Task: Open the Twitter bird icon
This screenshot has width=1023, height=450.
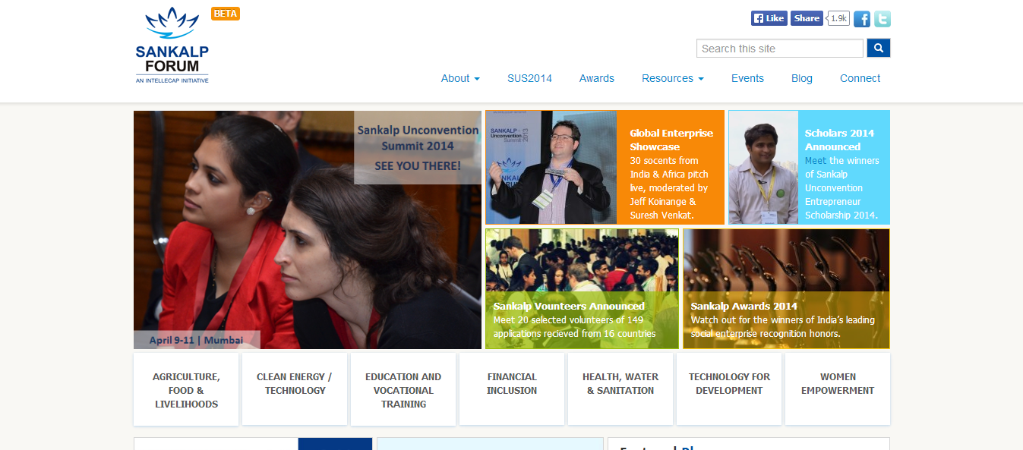Action: [x=882, y=19]
